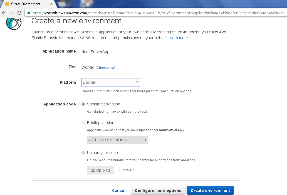The image size is (287, 195).
Task: Click the browser Back arrow
Action: [4, 13]
